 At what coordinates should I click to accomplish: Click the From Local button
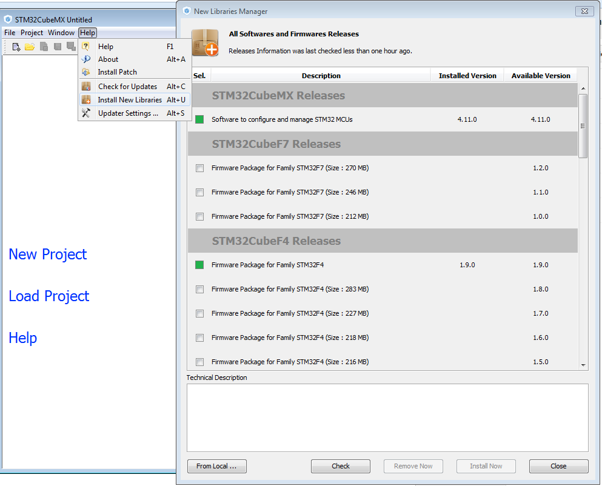coord(217,466)
